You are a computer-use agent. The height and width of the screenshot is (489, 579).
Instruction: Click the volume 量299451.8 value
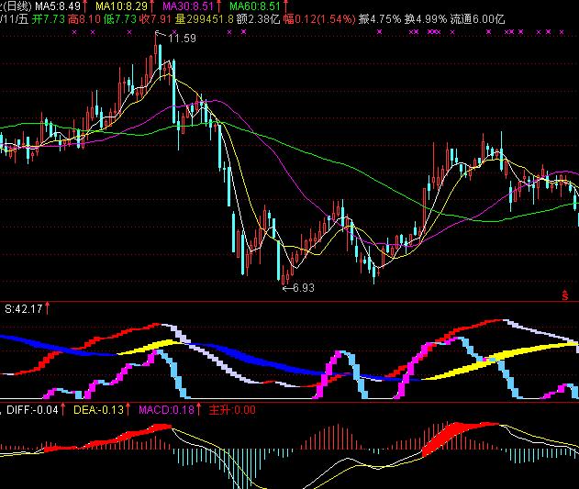pyautogui.click(x=205, y=19)
